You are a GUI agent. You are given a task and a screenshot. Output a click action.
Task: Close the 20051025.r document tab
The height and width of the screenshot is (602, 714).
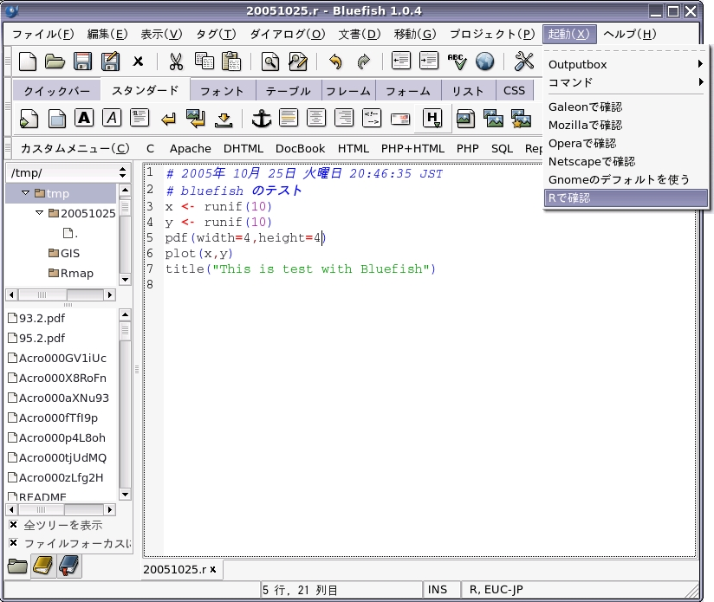coord(213,569)
